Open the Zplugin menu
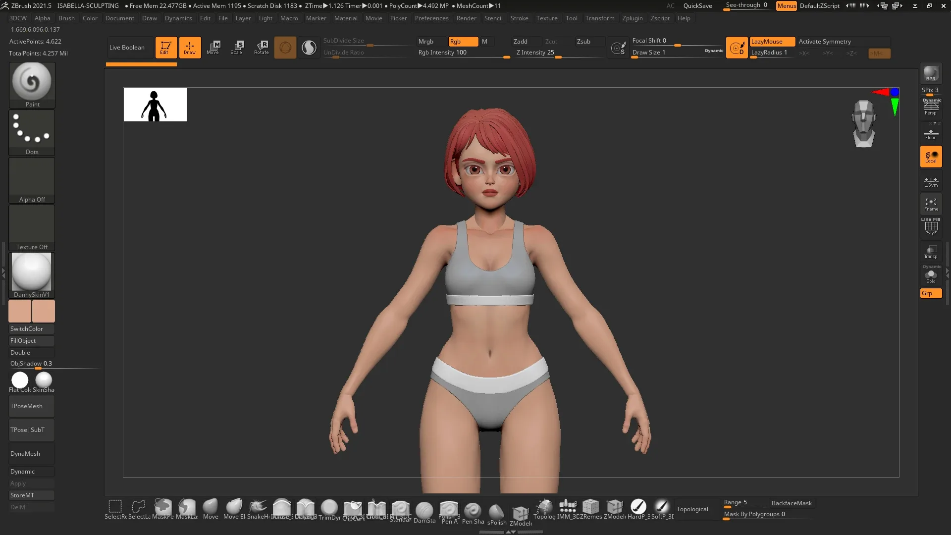Screen dimensions: 951x535 pyautogui.click(x=633, y=18)
